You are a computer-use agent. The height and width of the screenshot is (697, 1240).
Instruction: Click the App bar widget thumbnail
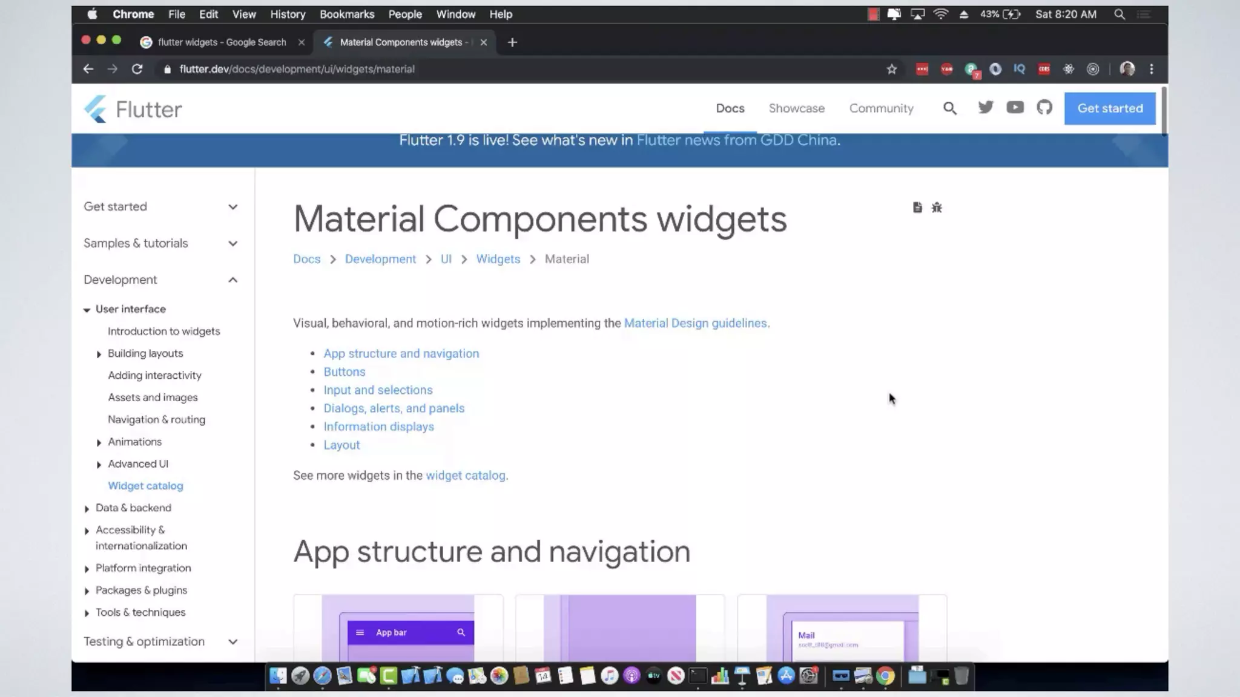(x=398, y=629)
